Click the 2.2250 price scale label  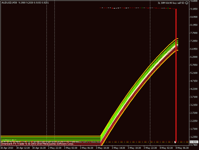pyautogui.click(x=194, y=121)
